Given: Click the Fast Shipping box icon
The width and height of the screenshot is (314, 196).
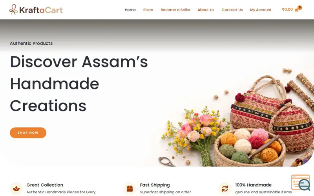Looking at the screenshot, I should pos(130,189).
